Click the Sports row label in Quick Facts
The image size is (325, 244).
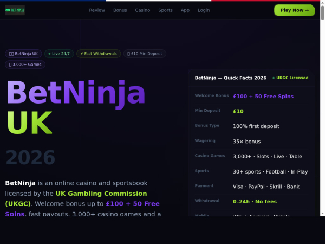coord(202,171)
